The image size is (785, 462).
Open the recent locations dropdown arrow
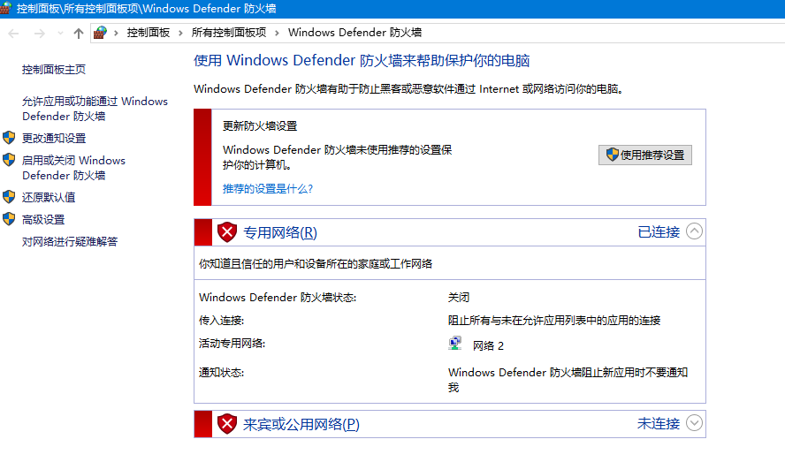coord(60,33)
